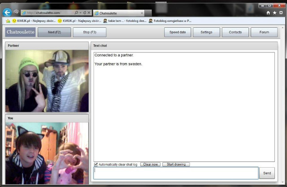The image size is (287, 187).
Task: Click the page scrollbar up arrow
Action: (283, 28)
